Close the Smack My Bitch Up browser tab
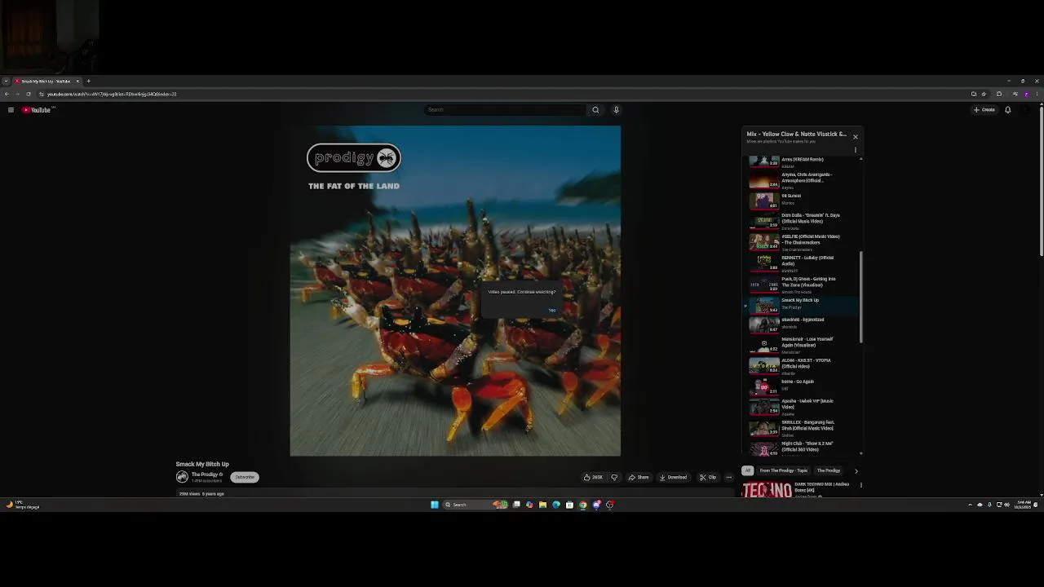The height and width of the screenshot is (587, 1044). point(78,82)
